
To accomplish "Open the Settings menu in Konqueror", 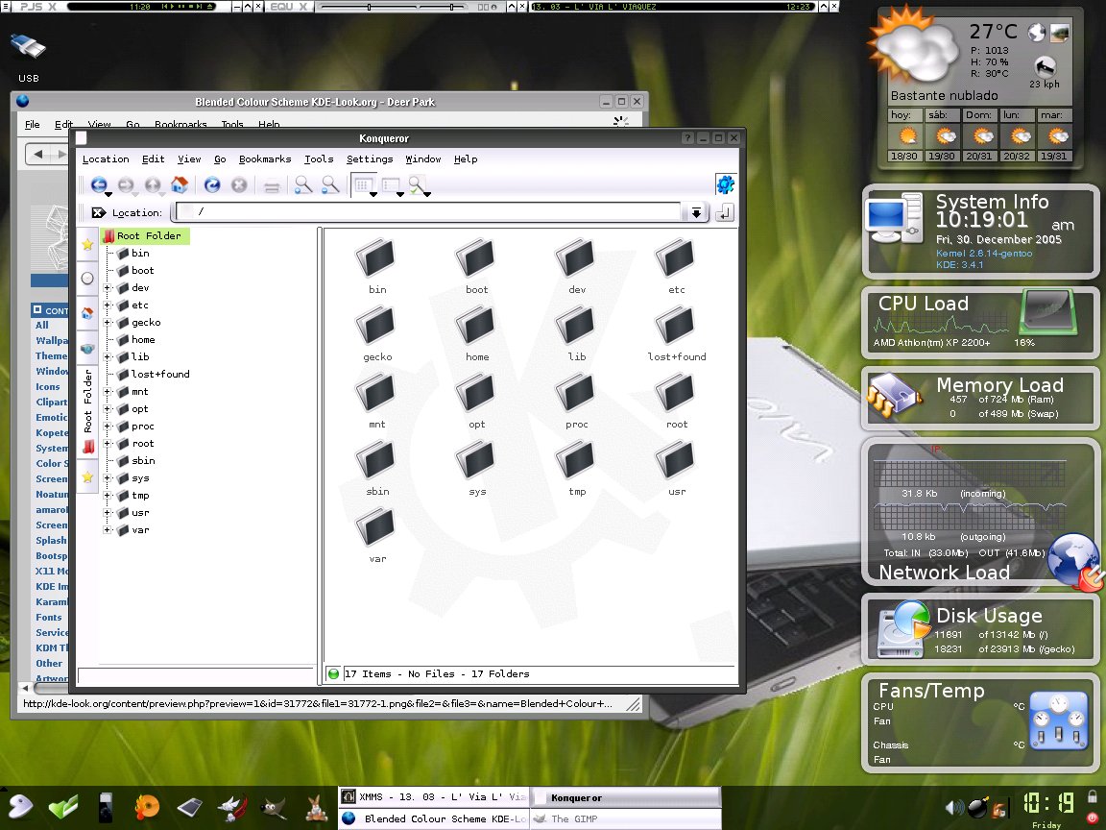I will (x=370, y=159).
